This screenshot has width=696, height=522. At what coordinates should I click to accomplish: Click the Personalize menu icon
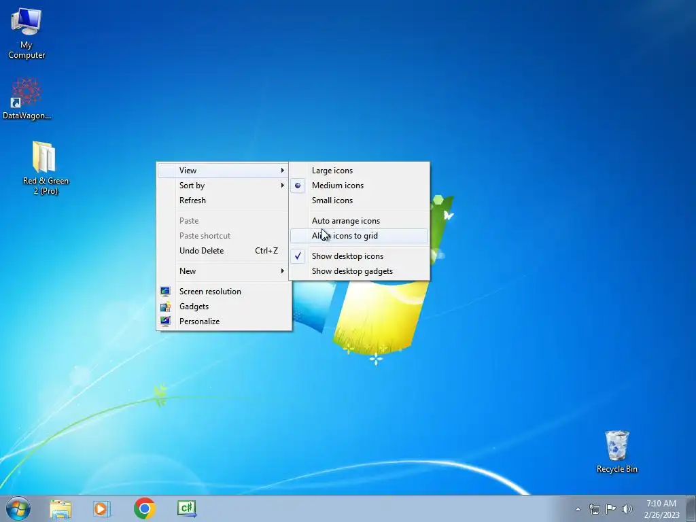pyautogui.click(x=166, y=321)
